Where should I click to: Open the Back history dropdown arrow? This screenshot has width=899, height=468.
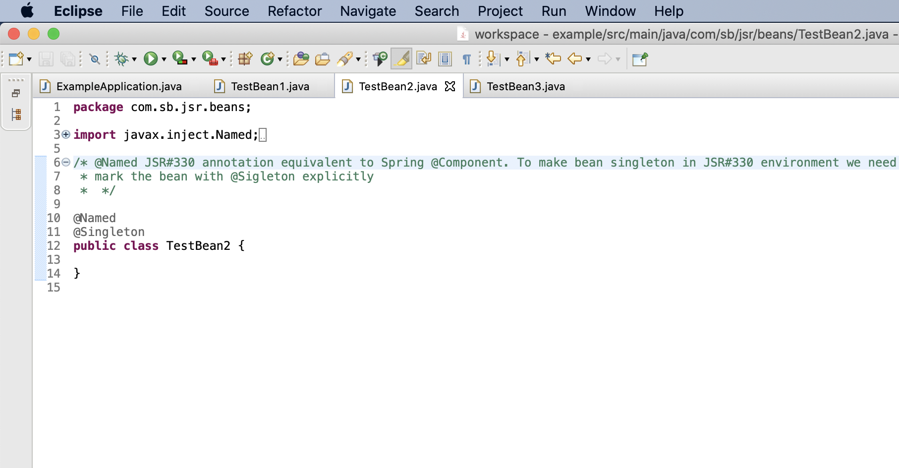(x=588, y=59)
